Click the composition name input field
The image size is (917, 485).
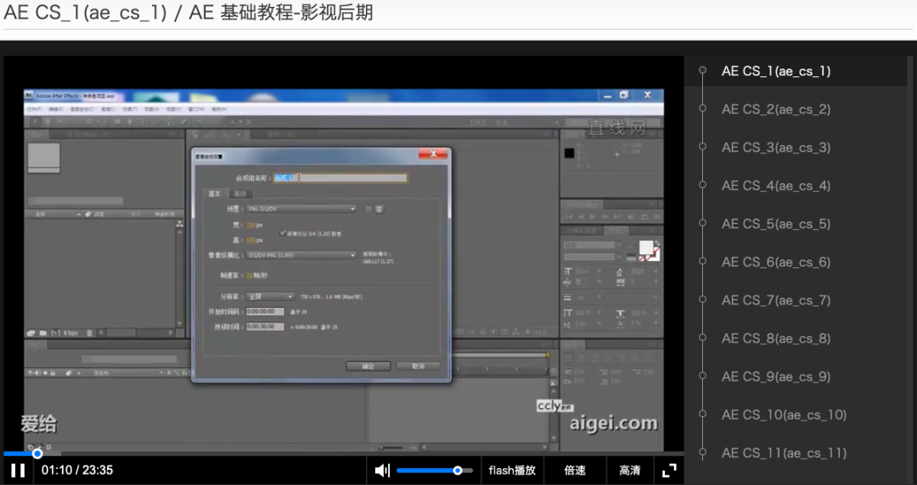click(340, 178)
